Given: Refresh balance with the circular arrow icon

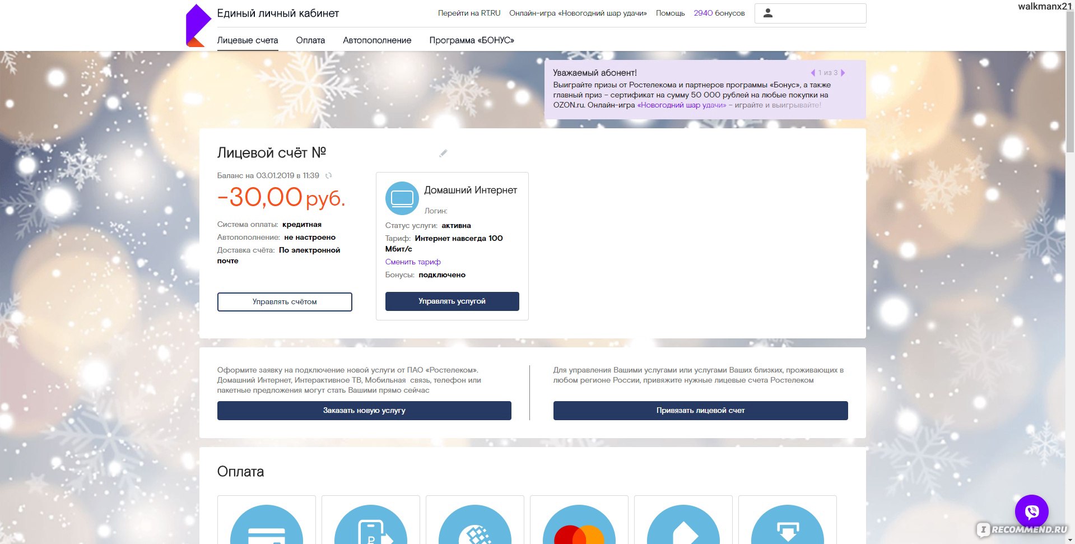Looking at the screenshot, I should coord(329,175).
